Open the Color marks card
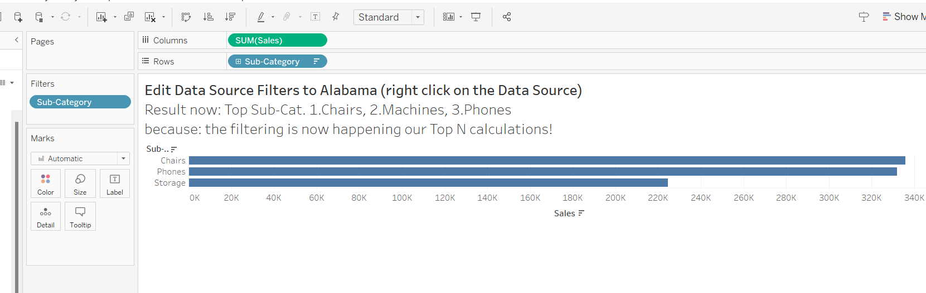 click(x=46, y=183)
